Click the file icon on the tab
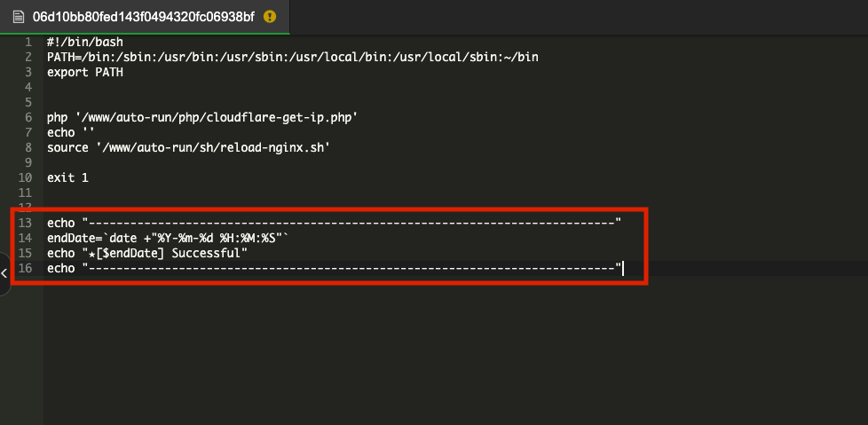The height and width of the screenshot is (425, 868). (18, 17)
